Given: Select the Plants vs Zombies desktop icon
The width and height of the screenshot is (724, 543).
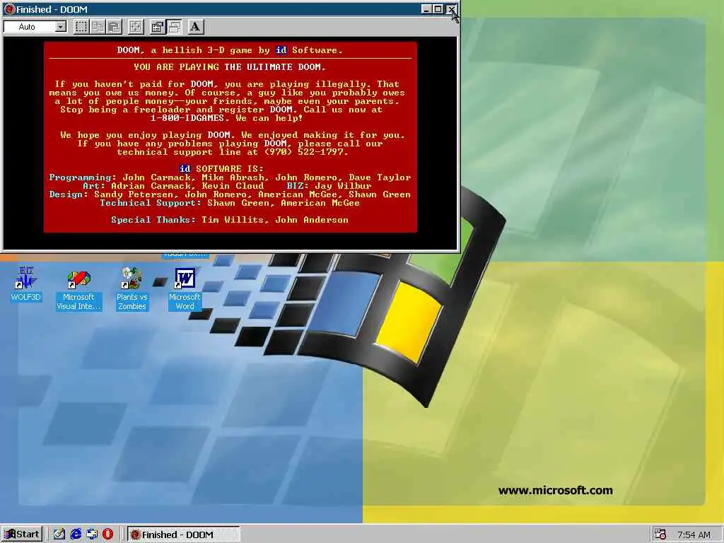Looking at the screenshot, I should 132,289.
